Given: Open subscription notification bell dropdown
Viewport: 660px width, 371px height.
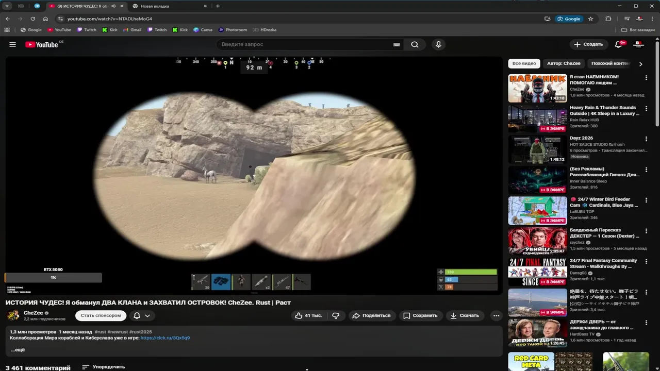Looking at the screenshot, I should pyautogui.click(x=142, y=315).
